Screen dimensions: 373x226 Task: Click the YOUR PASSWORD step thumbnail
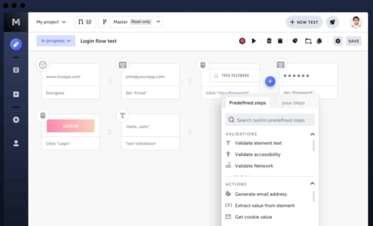coord(235,75)
